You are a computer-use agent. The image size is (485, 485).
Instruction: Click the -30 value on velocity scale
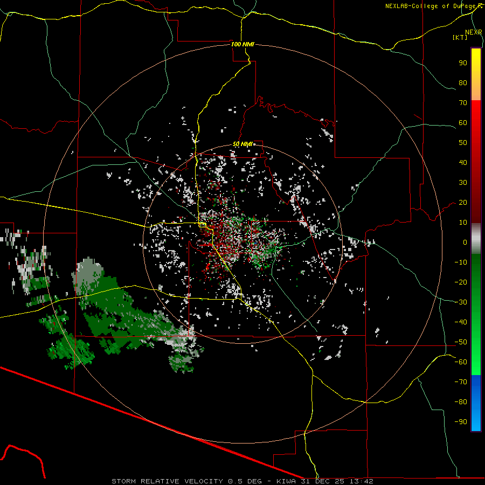(461, 302)
